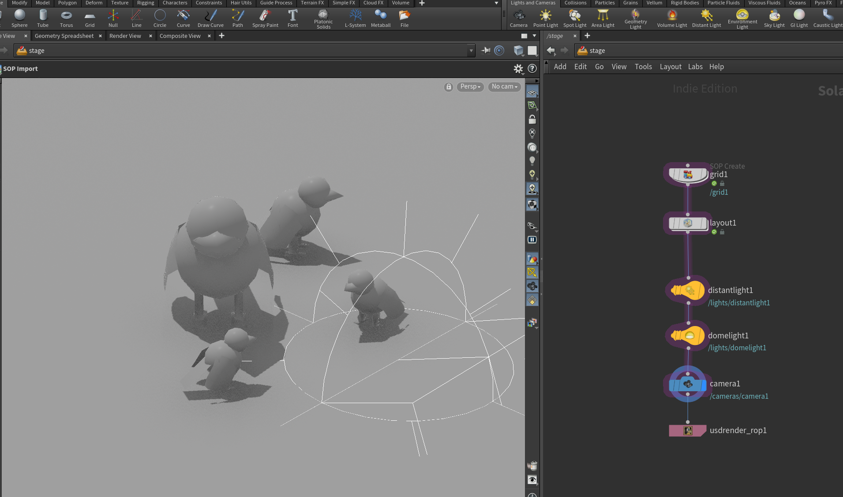
Task: Select the Sphere shelf tool
Action: click(x=19, y=19)
